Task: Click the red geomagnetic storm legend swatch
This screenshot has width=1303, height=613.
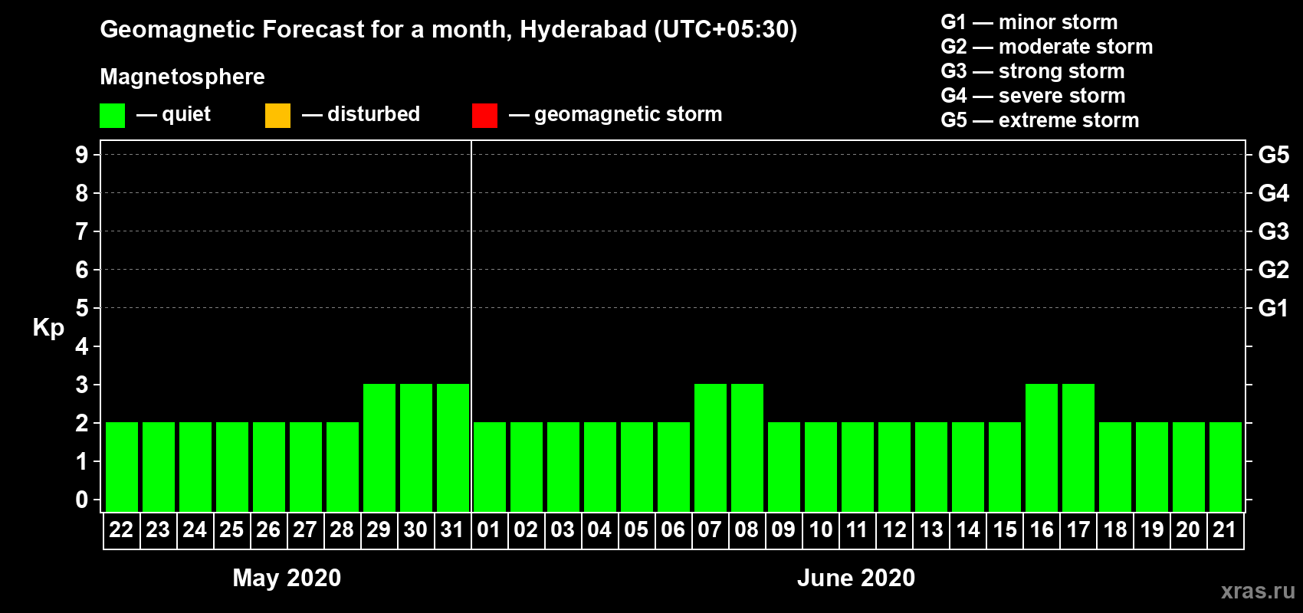Action: tap(484, 116)
